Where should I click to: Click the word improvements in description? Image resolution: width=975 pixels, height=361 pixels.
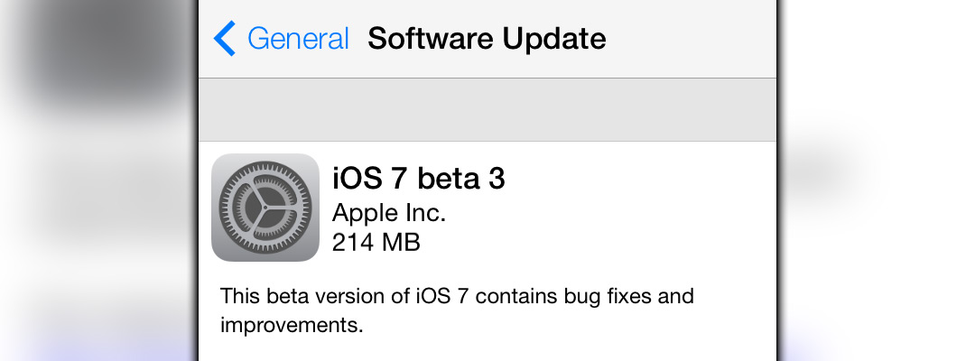[291, 325]
